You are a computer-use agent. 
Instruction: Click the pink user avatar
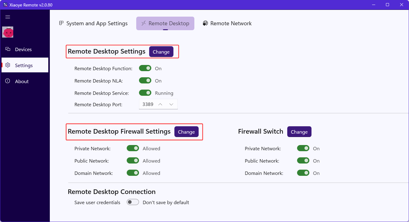tap(8, 32)
